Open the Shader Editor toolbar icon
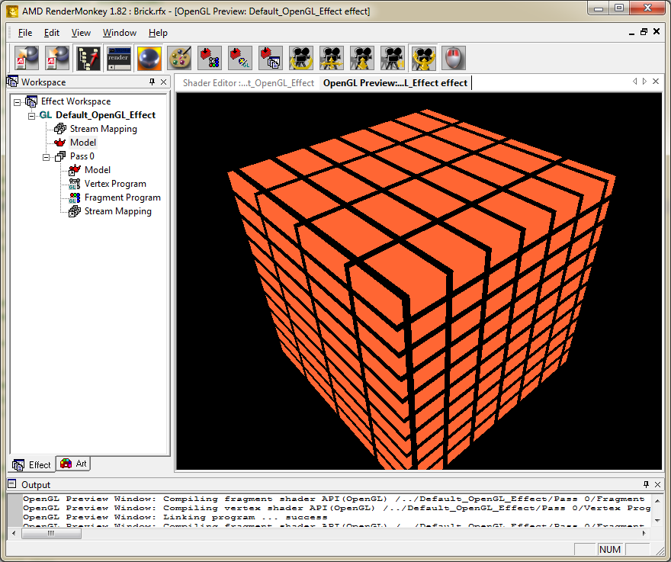671x562 pixels. click(88, 58)
